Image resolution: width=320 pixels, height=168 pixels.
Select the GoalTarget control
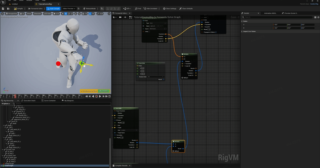9,165
